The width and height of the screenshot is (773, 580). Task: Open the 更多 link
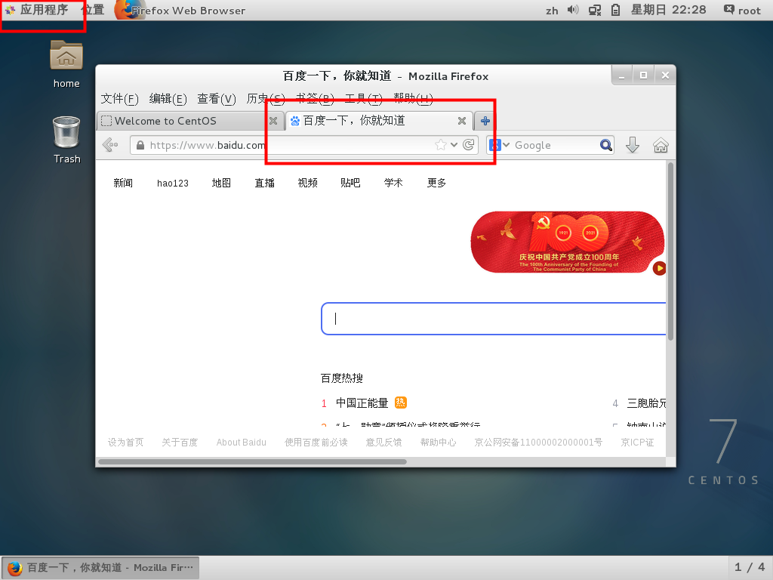[436, 183]
